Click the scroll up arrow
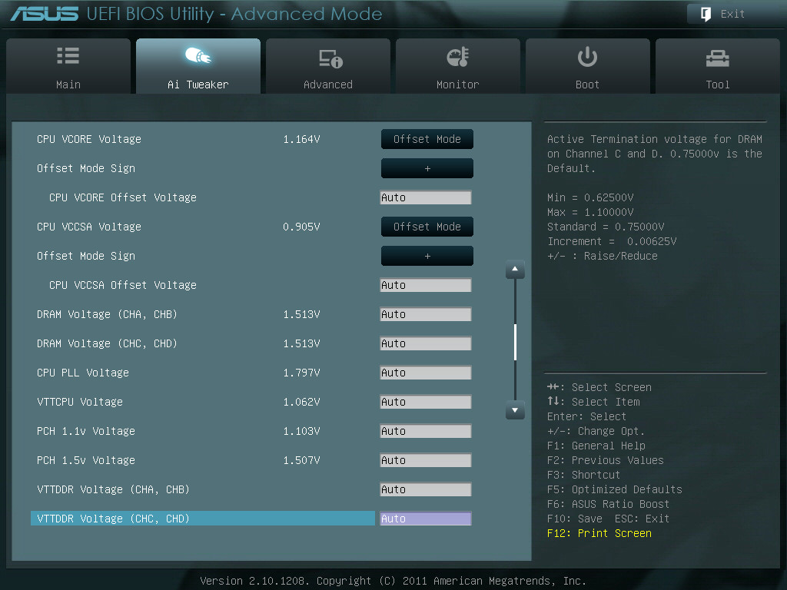This screenshot has width=787, height=590. pyautogui.click(x=515, y=270)
